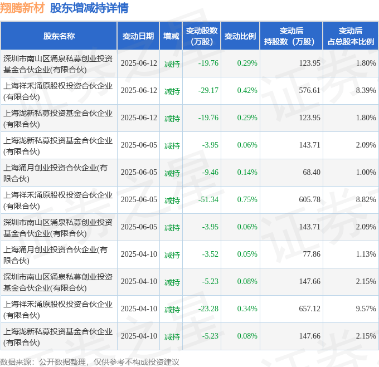Click 减持 in the -29.17 row

click(172, 91)
